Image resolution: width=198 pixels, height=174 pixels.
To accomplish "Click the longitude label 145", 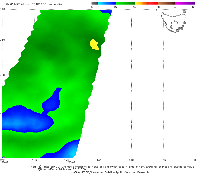I will point(164,160).
